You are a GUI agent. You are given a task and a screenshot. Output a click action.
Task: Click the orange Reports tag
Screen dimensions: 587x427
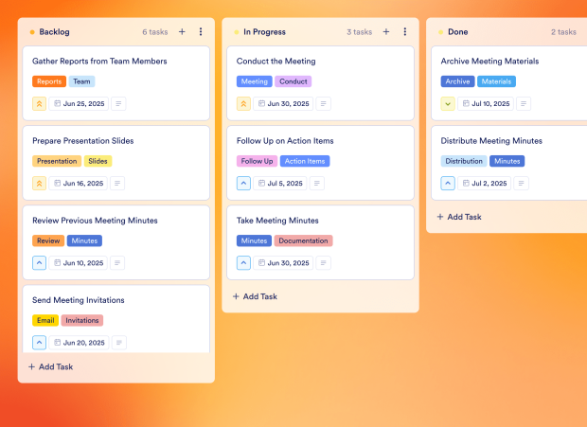49,81
